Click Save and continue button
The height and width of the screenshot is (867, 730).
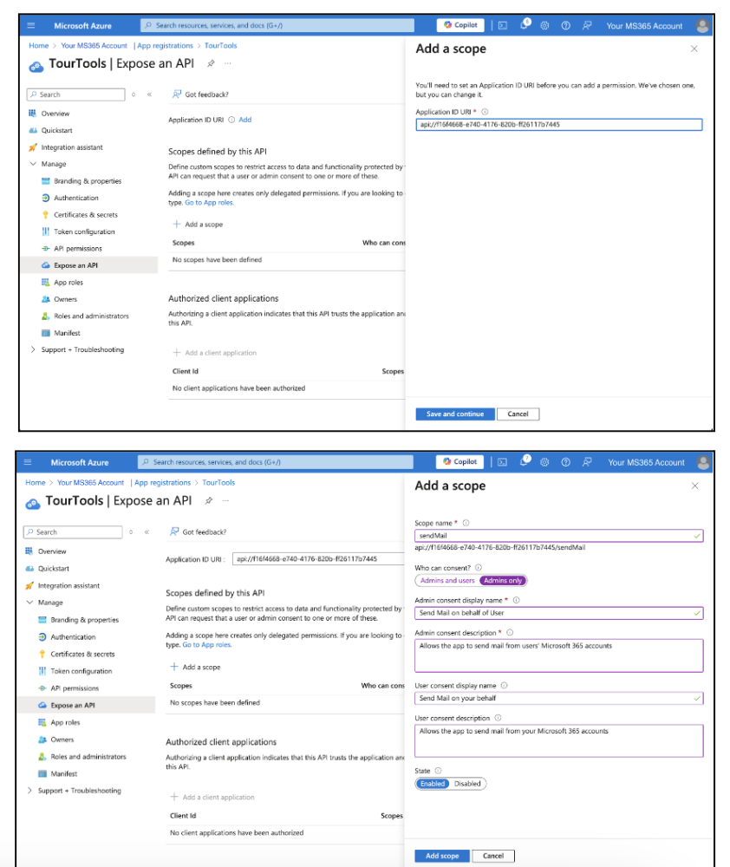(x=455, y=414)
